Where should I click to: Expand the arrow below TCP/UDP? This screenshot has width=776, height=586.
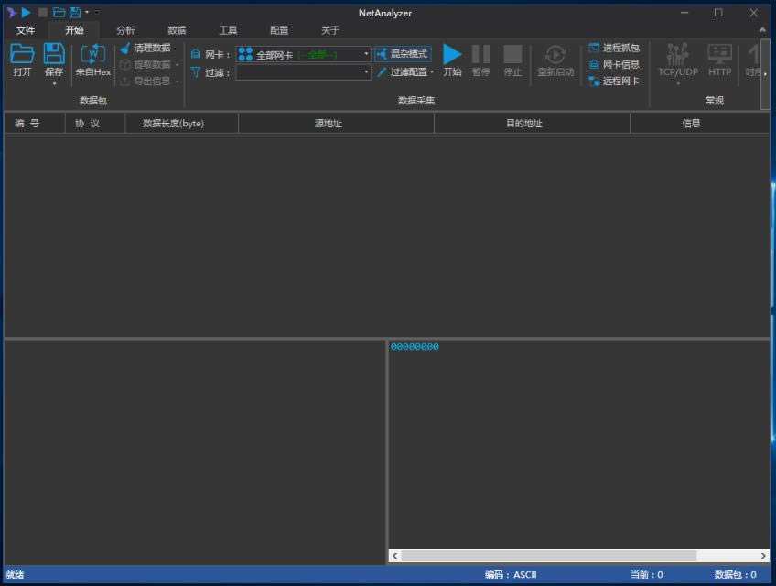click(x=678, y=83)
